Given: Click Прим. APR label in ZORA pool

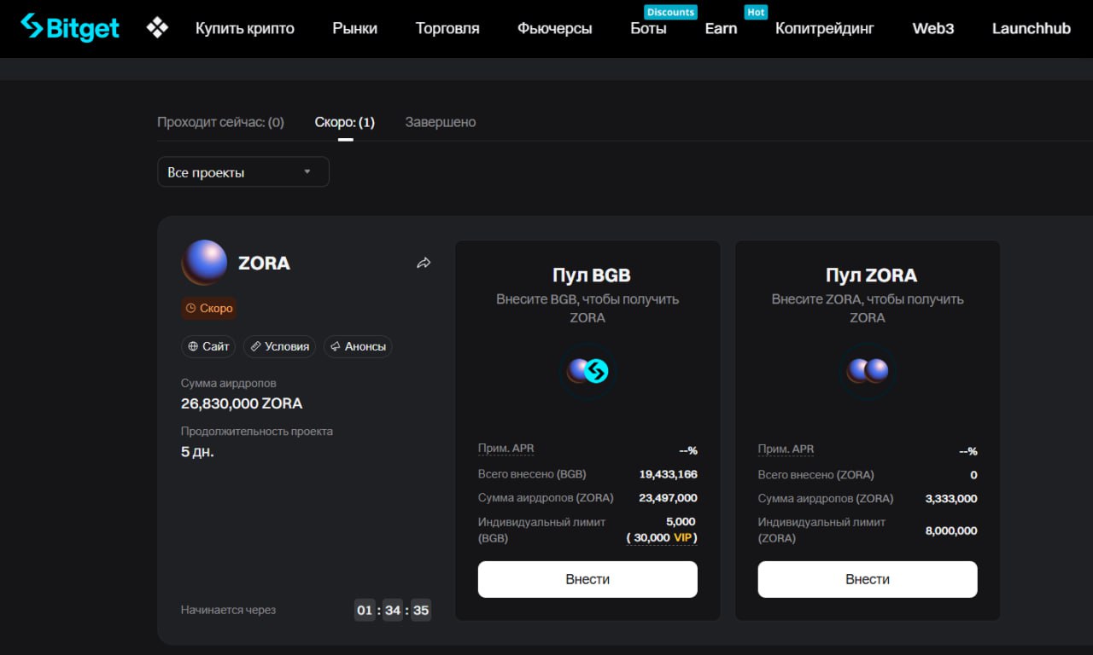Looking at the screenshot, I should tap(786, 449).
